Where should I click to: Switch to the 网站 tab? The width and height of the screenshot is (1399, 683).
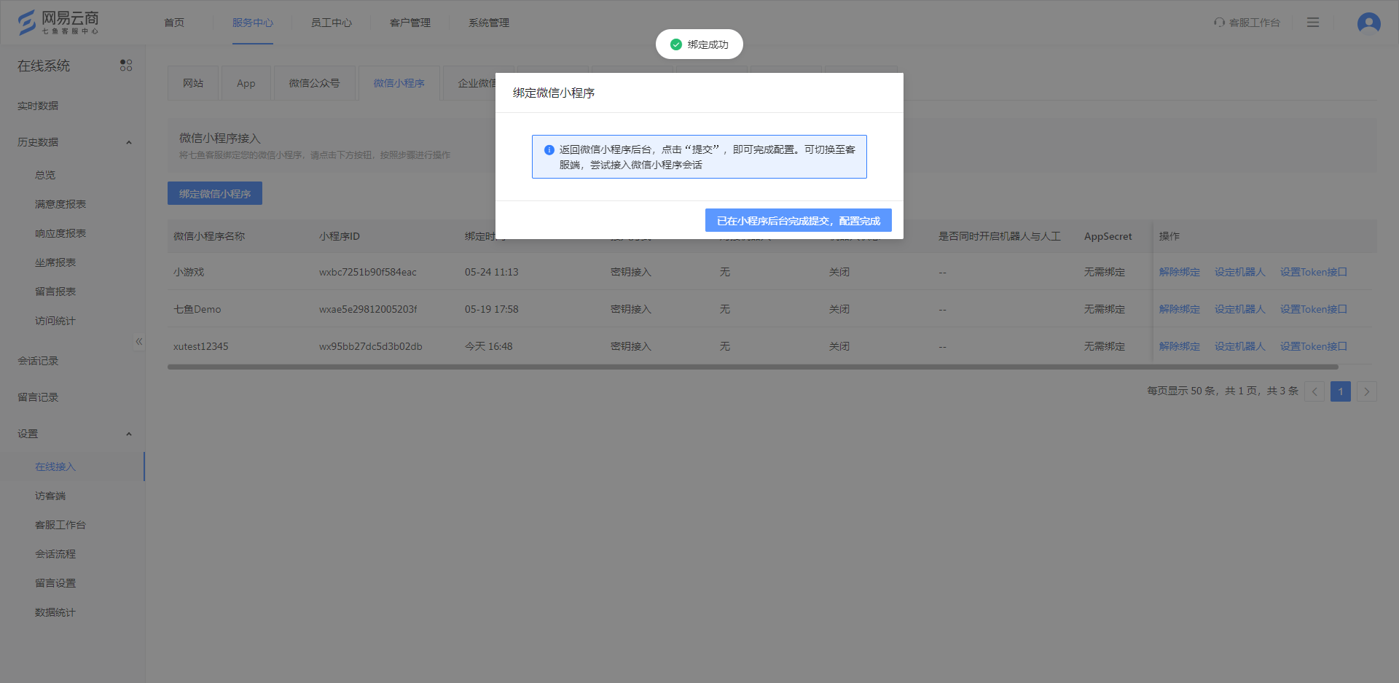193,83
